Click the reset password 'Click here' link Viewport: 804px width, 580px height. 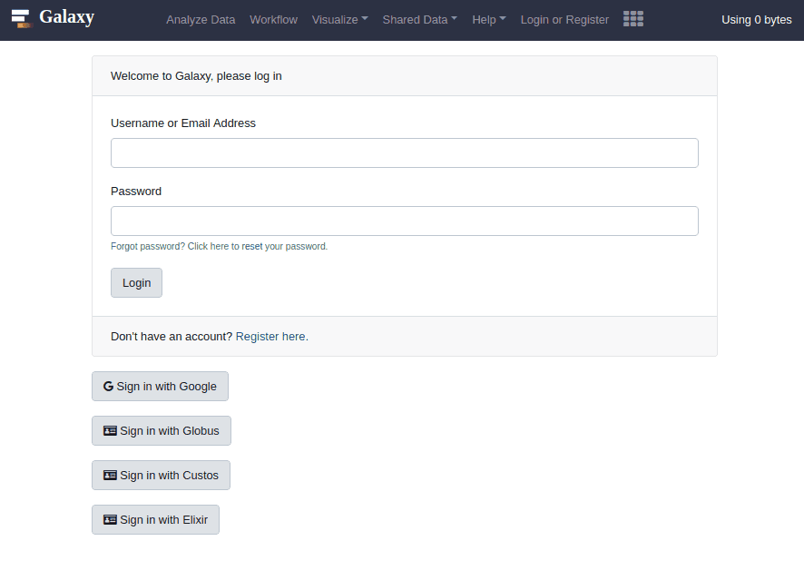[x=208, y=247]
